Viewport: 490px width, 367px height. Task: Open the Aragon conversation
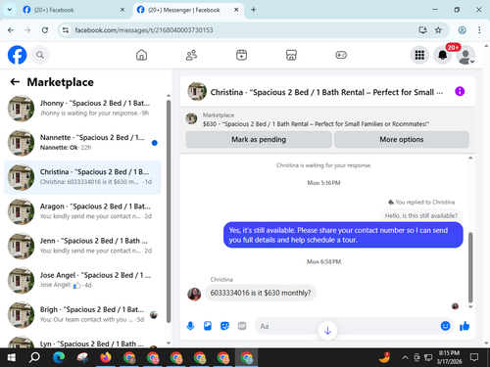[82, 211]
